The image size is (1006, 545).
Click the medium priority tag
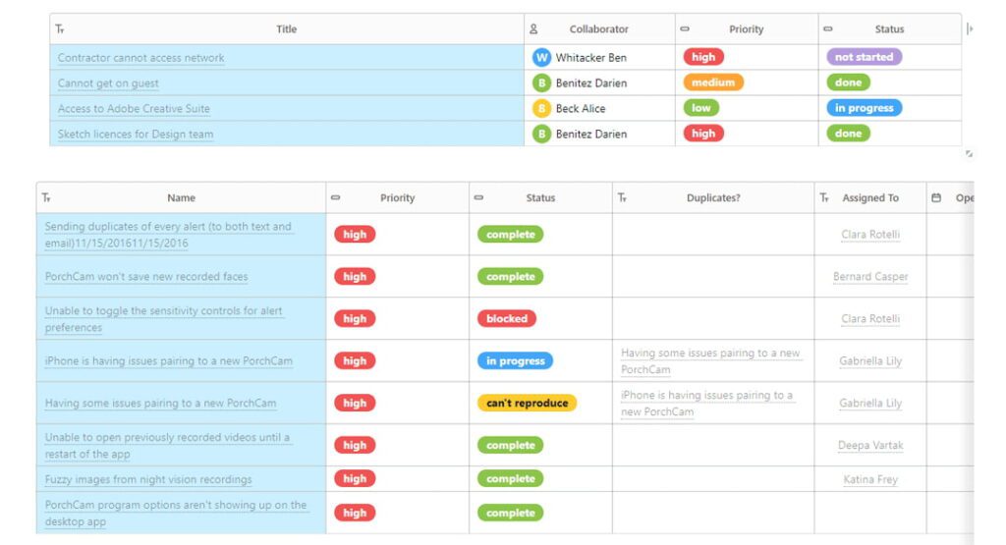(713, 82)
